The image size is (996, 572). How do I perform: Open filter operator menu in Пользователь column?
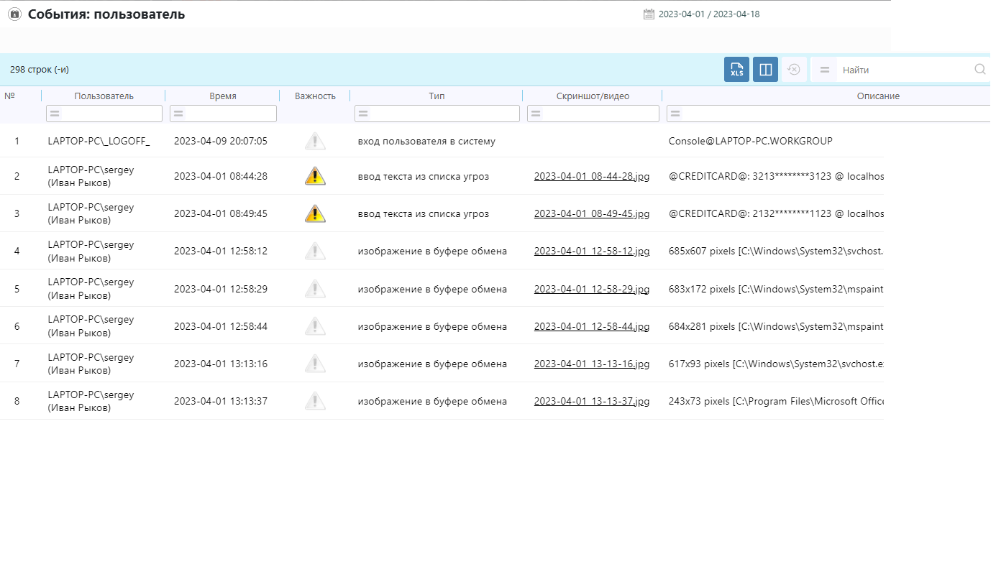tap(55, 114)
